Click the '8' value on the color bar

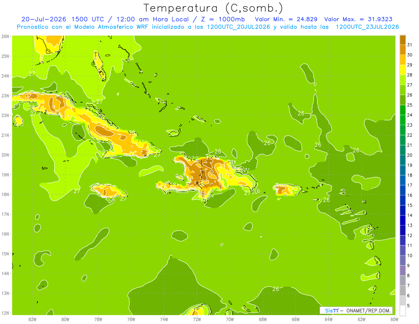tap(409, 276)
